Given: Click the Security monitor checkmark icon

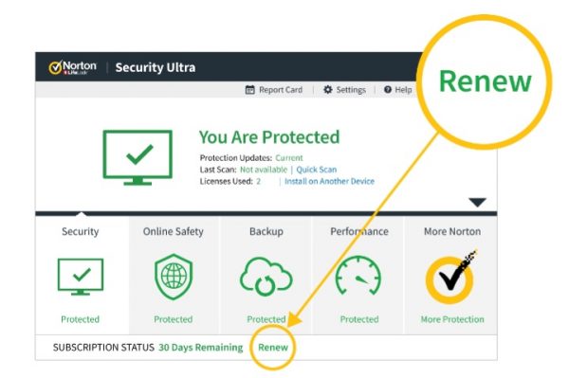Looking at the screenshot, I should [x=81, y=277].
